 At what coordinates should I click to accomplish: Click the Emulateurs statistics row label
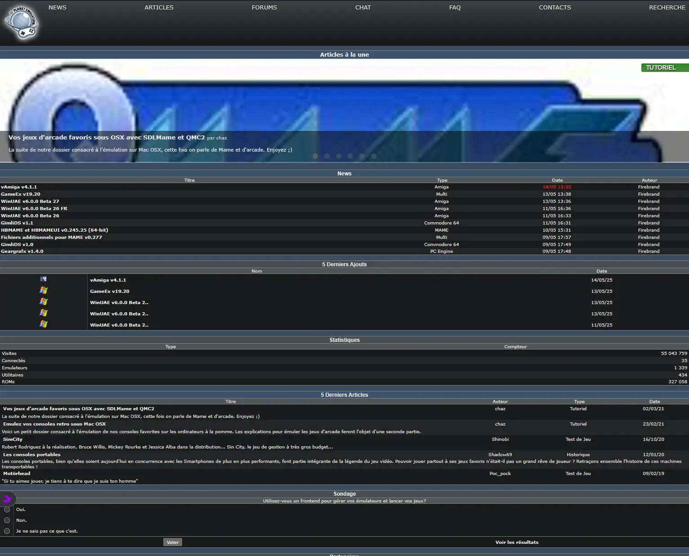pos(14,368)
